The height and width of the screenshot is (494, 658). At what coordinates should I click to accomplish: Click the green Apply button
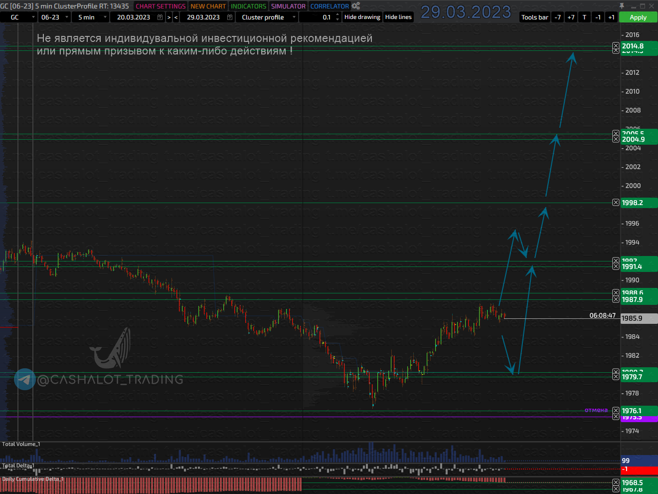point(638,17)
